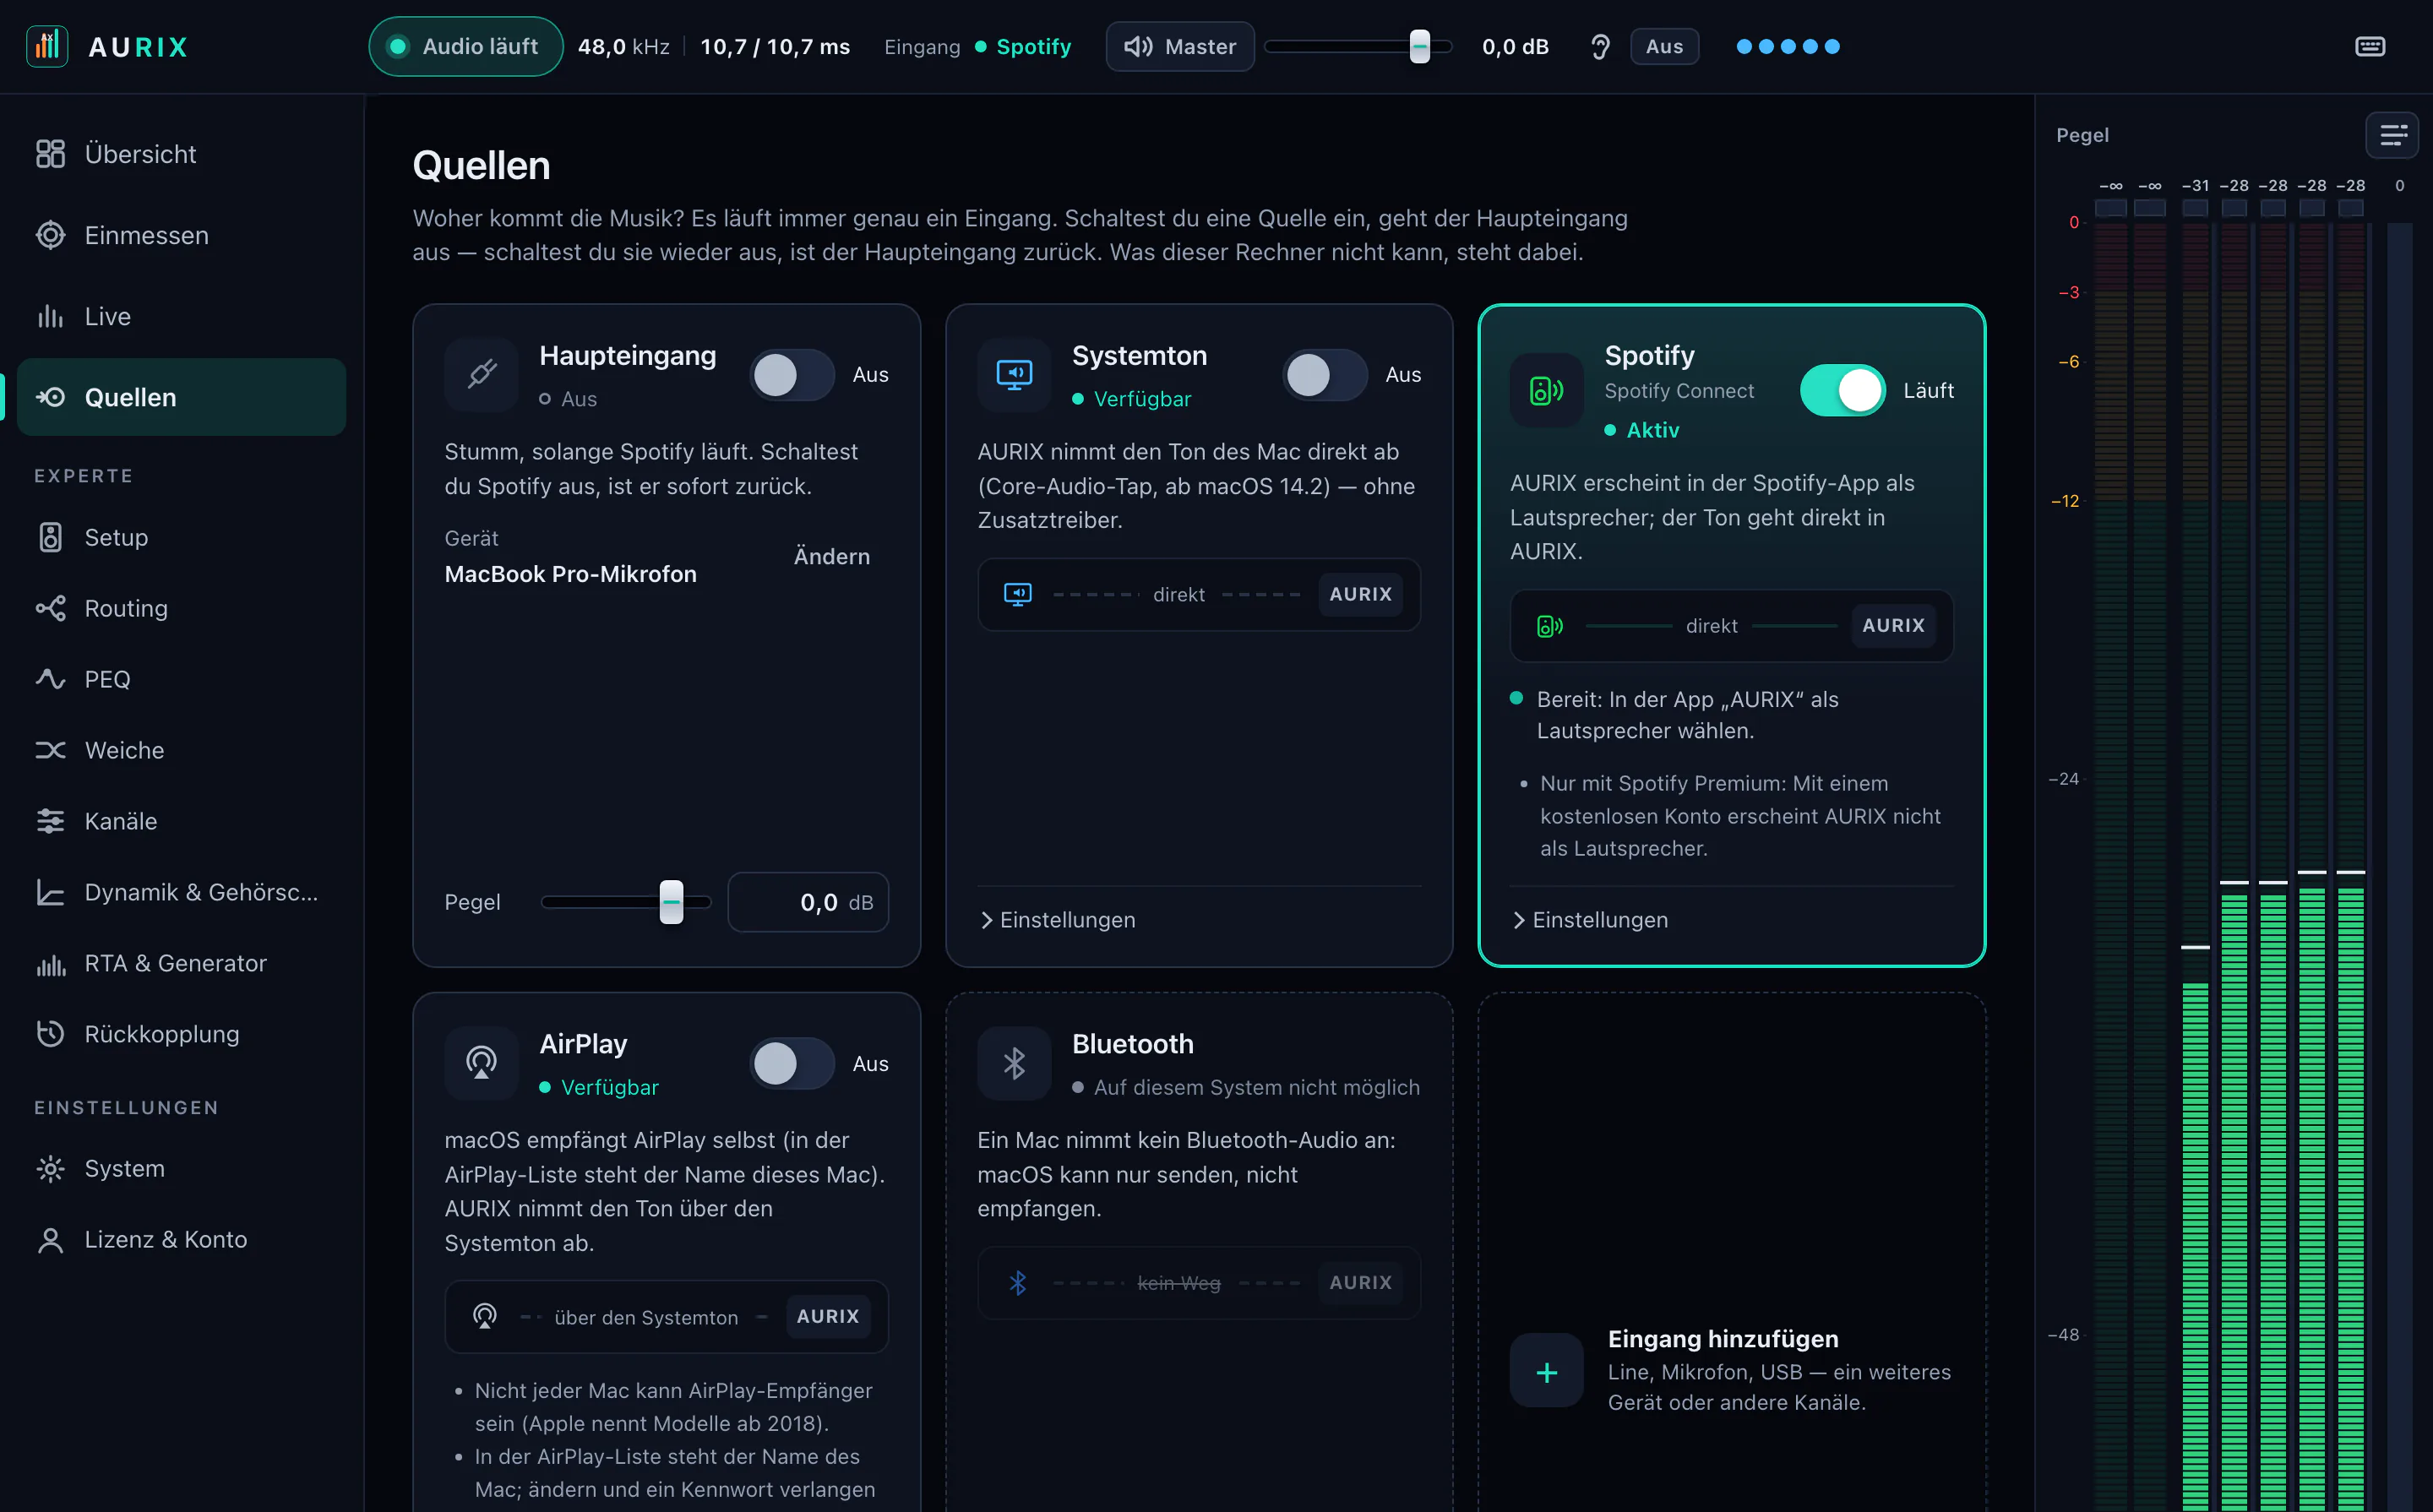Open the PEQ equalizer page
2433x1512 pixels.
(182, 679)
